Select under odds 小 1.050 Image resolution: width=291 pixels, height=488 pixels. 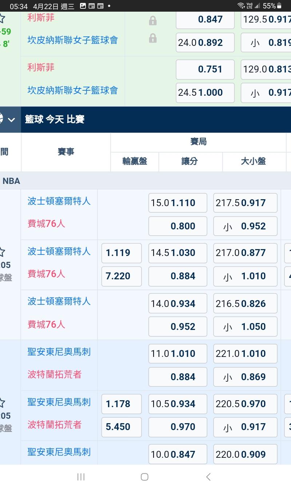click(246, 327)
